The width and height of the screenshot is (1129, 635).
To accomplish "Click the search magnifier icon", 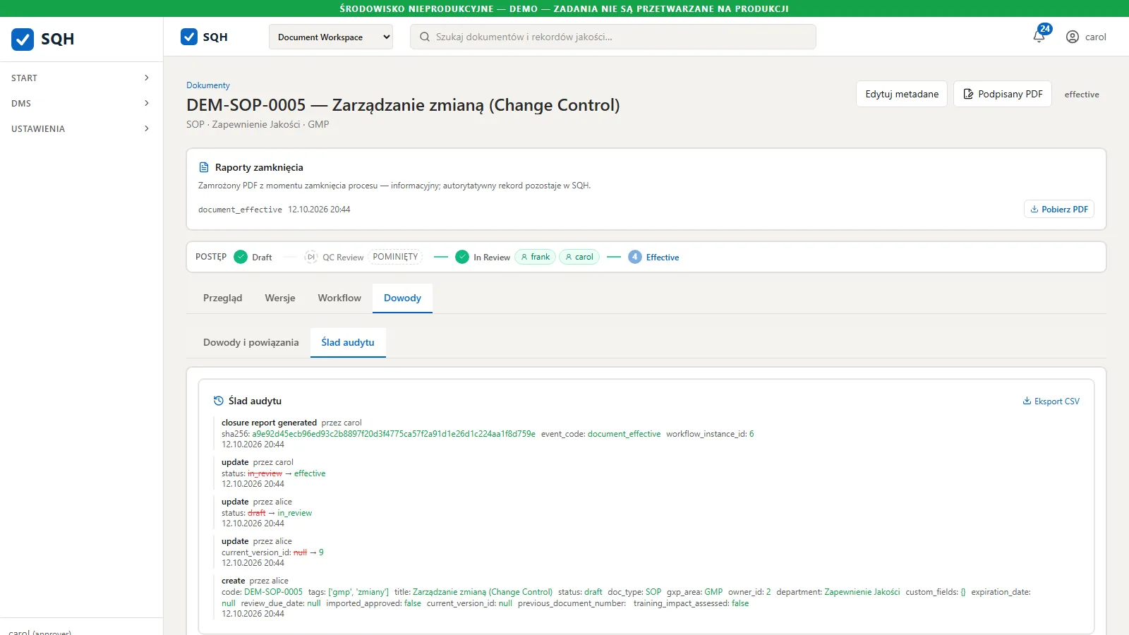I will pos(425,37).
